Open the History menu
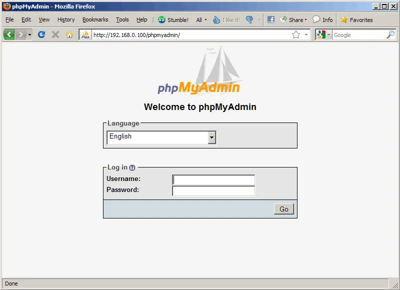The width and height of the screenshot is (400, 290). point(66,19)
